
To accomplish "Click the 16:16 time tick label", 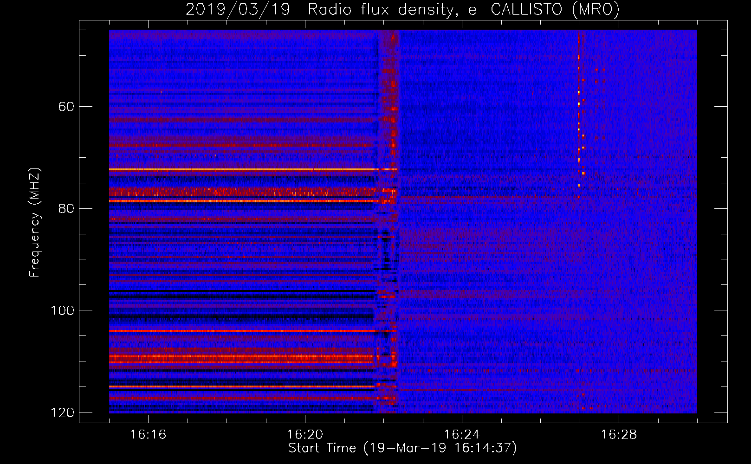I will [x=148, y=435].
